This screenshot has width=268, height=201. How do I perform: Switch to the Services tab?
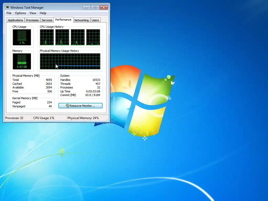(x=47, y=20)
